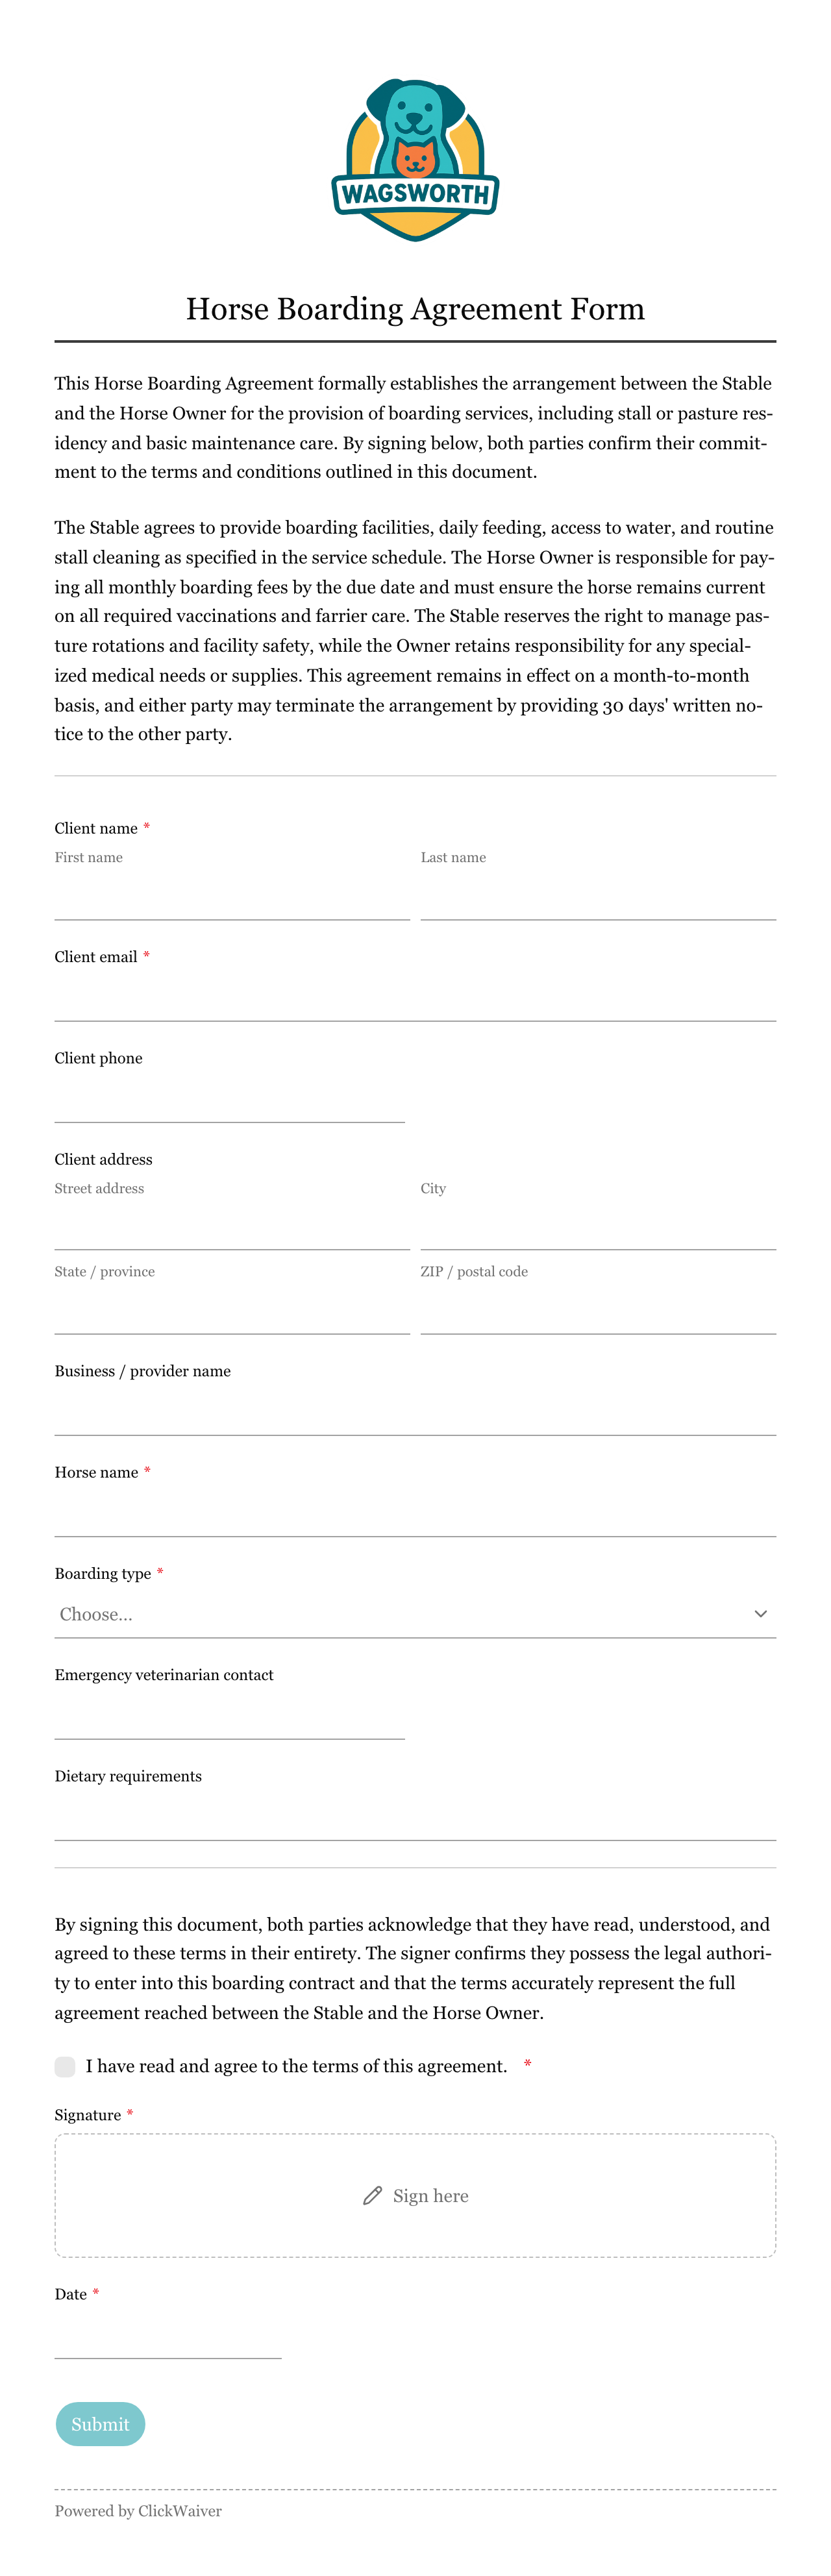Click the Submit button

[x=100, y=2424]
